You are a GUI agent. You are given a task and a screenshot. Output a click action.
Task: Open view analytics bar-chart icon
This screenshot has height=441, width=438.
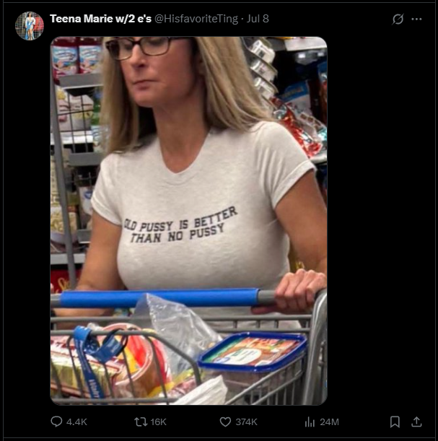[310, 422]
